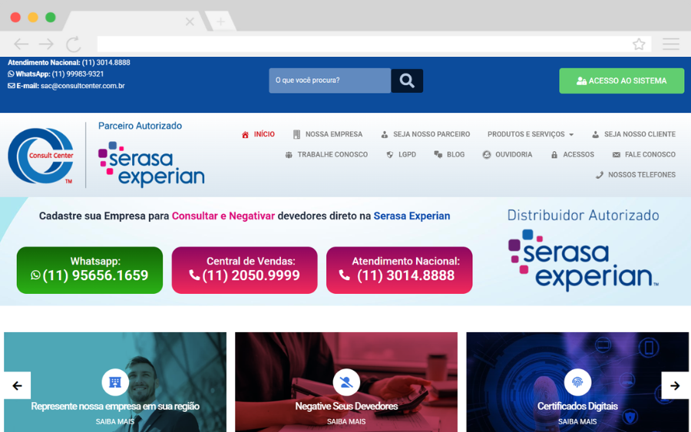Image resolution: width=691 pixels, height=432 pixels.
Task: Open a new browser tab
Action: coord(220,21)
